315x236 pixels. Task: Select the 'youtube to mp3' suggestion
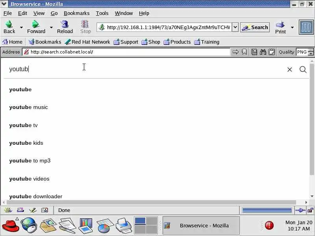(30, 161)
